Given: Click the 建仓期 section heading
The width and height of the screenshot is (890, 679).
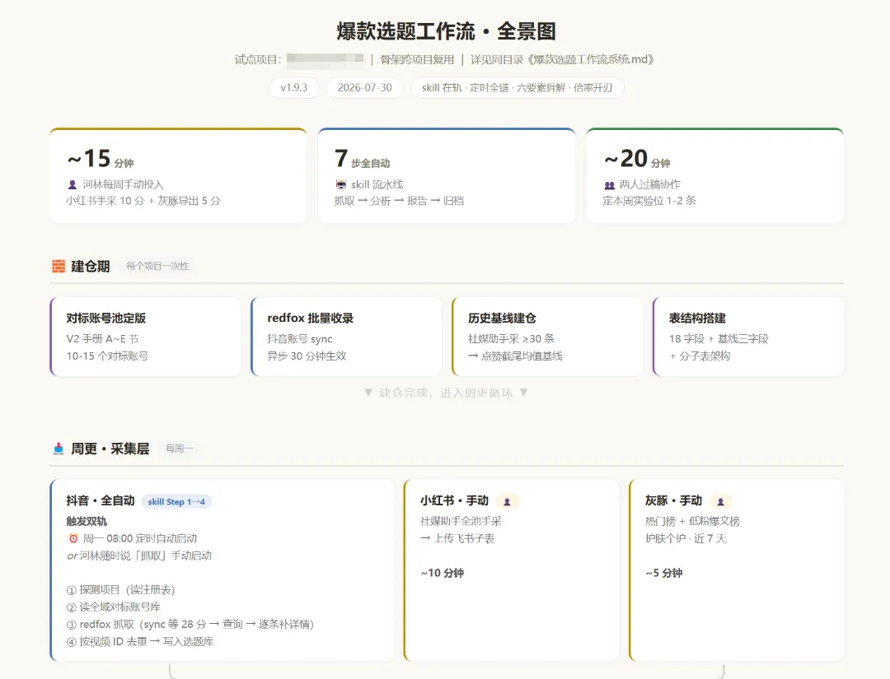Looking at the screenshot, I should pos(91,267).
